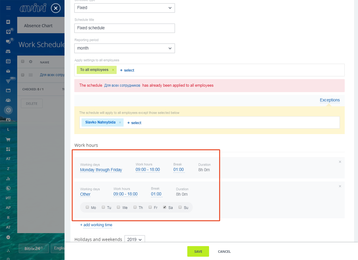358x260 pixels.
Task: Change the Other working days selector
Action: click(85, 194)
